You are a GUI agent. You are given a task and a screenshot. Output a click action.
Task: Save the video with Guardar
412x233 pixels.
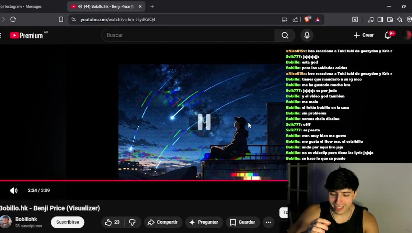(x=243, y=222)
